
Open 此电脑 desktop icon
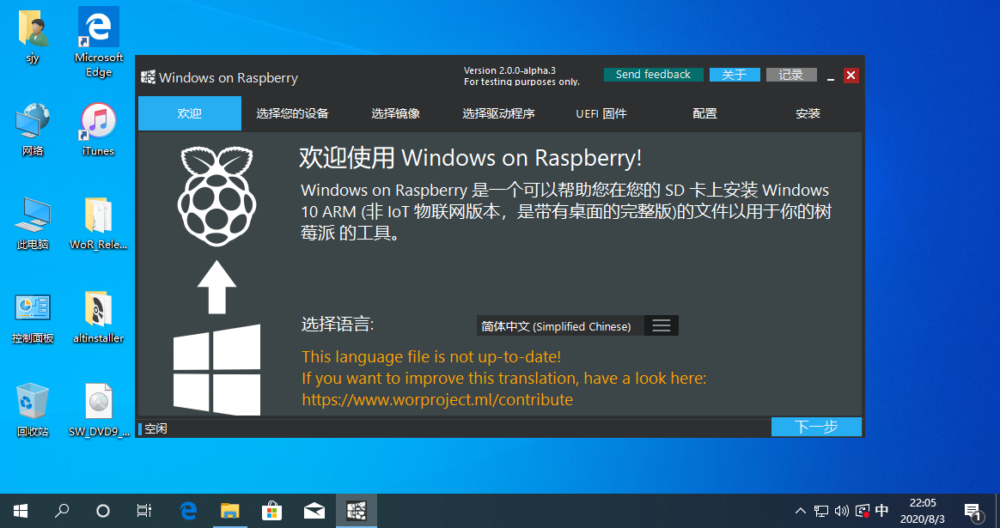(33, 223)
